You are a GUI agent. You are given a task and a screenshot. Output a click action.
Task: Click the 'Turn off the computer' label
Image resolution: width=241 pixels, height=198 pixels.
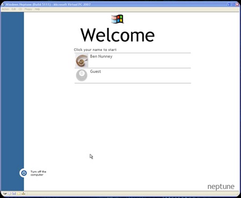coord(38,173)
